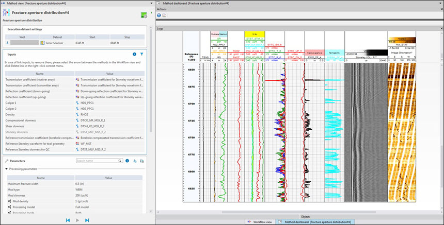Click the Inputs Name column header
This screenshot has height=225, width=444.
pyautogui.click(x=40, y=74)
